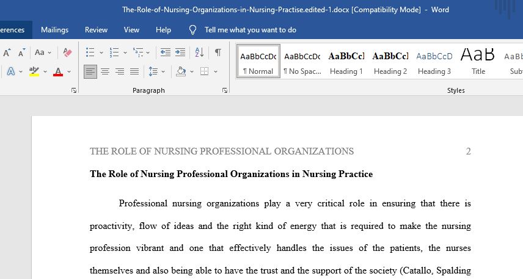Click the citation "(Catallo, Spalding"

(435, 270)
